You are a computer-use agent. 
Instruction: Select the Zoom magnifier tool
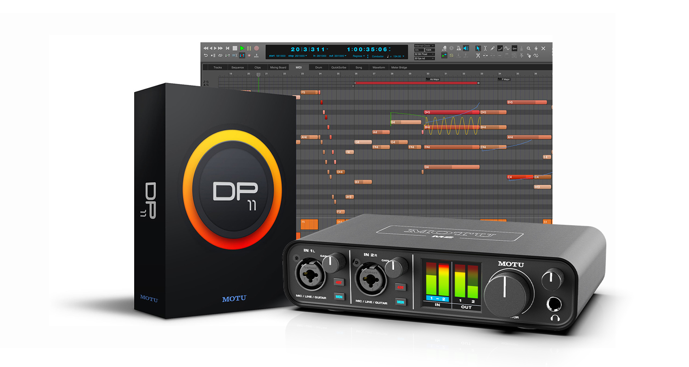[x=528, y=48]
